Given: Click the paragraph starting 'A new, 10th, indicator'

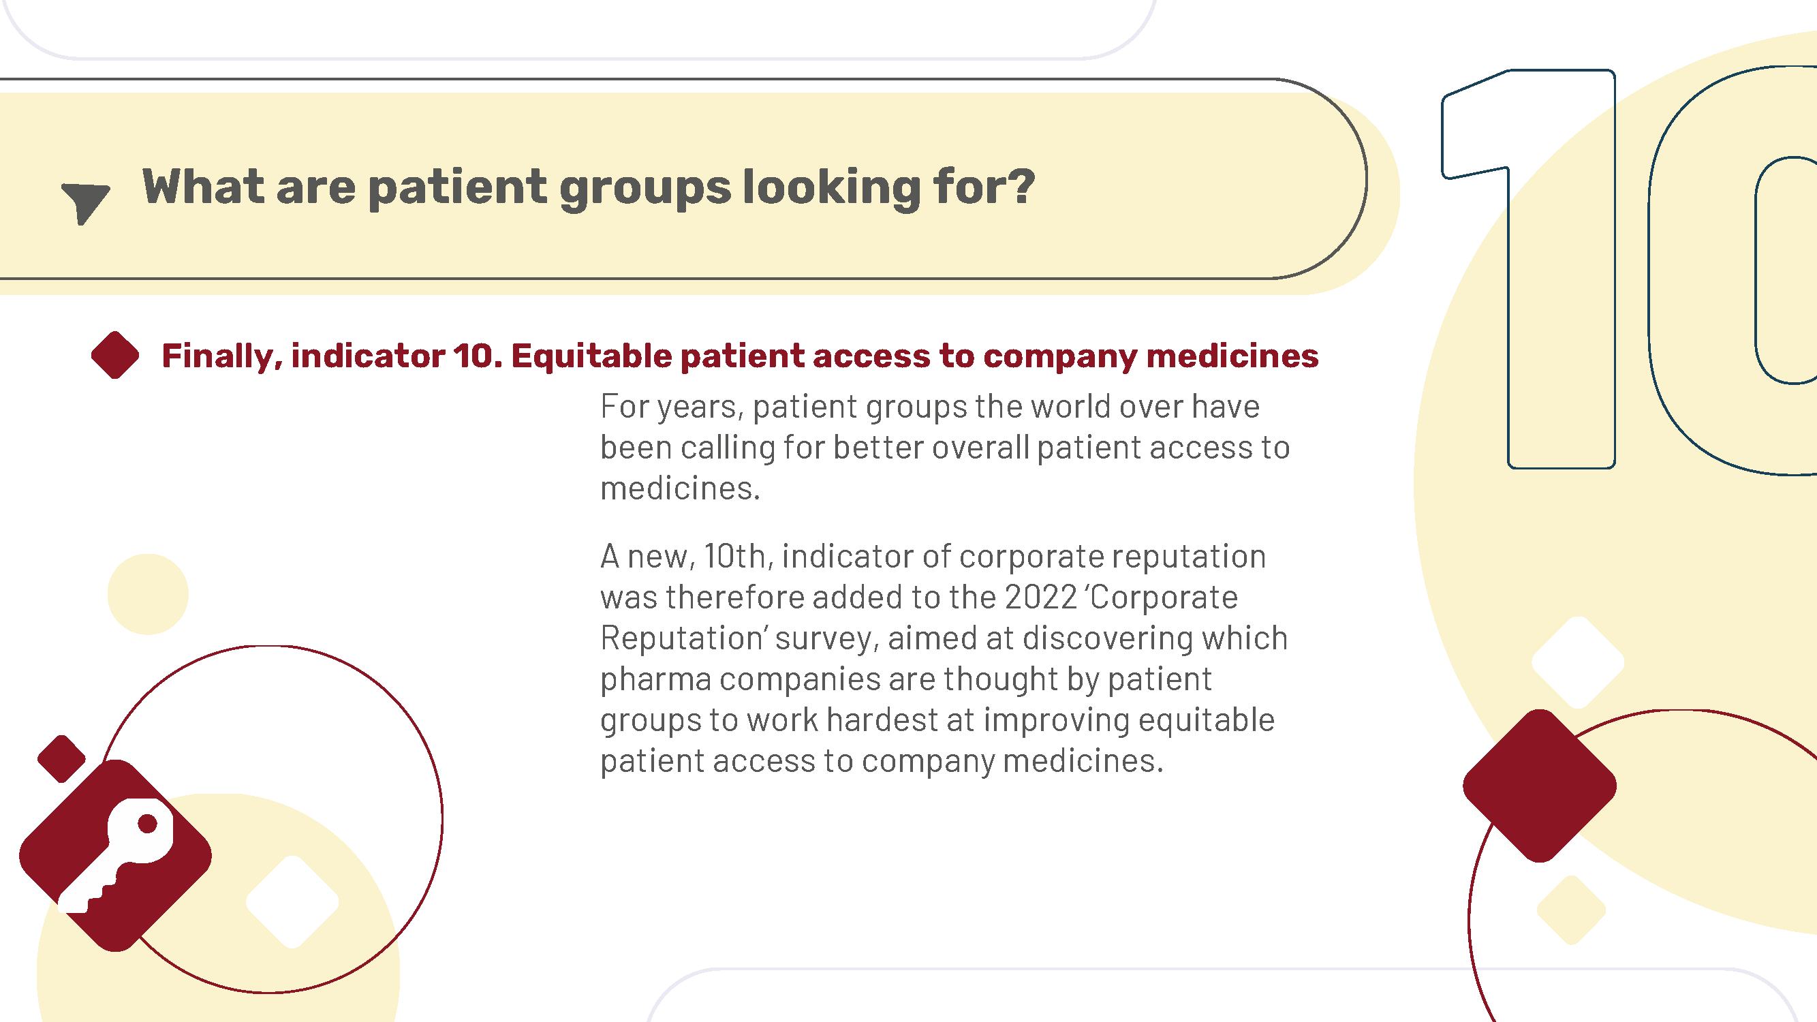Looking at the screenshot, I should click(944, 658).
